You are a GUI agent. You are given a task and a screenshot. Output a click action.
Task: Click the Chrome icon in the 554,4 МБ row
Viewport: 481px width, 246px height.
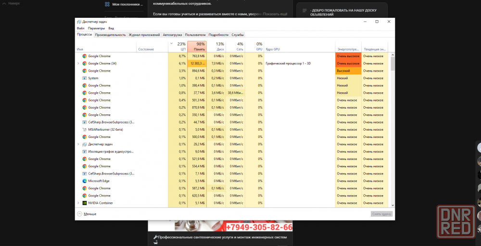tap(84, 166)
